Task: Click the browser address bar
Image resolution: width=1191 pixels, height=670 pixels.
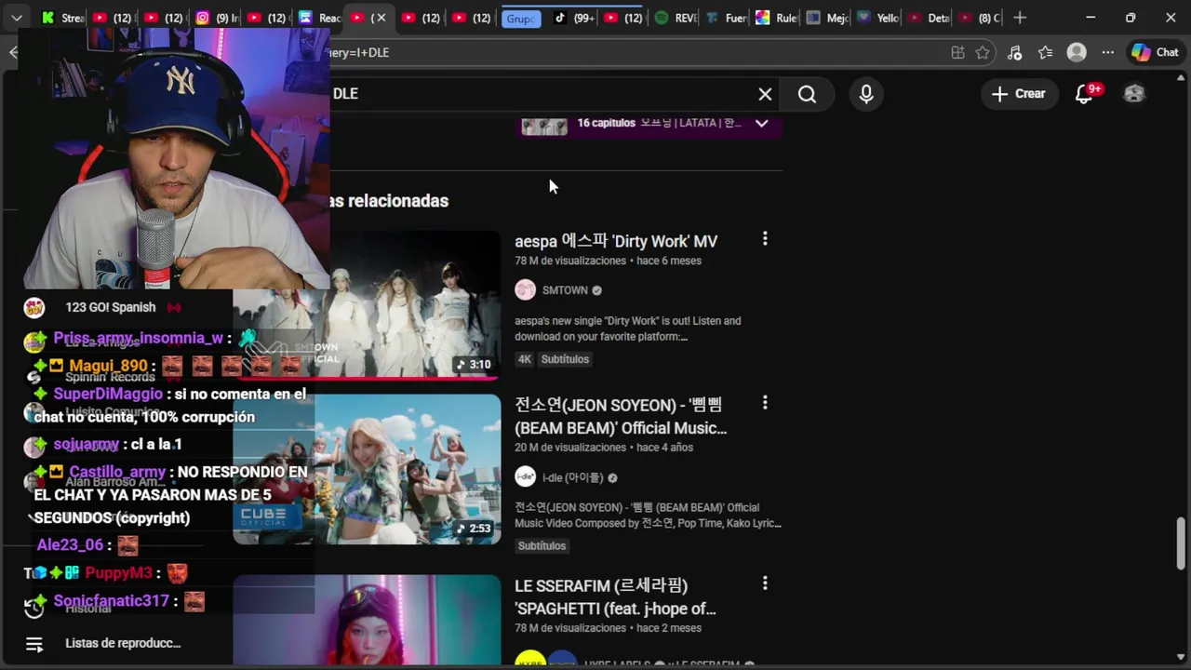Action: 633,53
